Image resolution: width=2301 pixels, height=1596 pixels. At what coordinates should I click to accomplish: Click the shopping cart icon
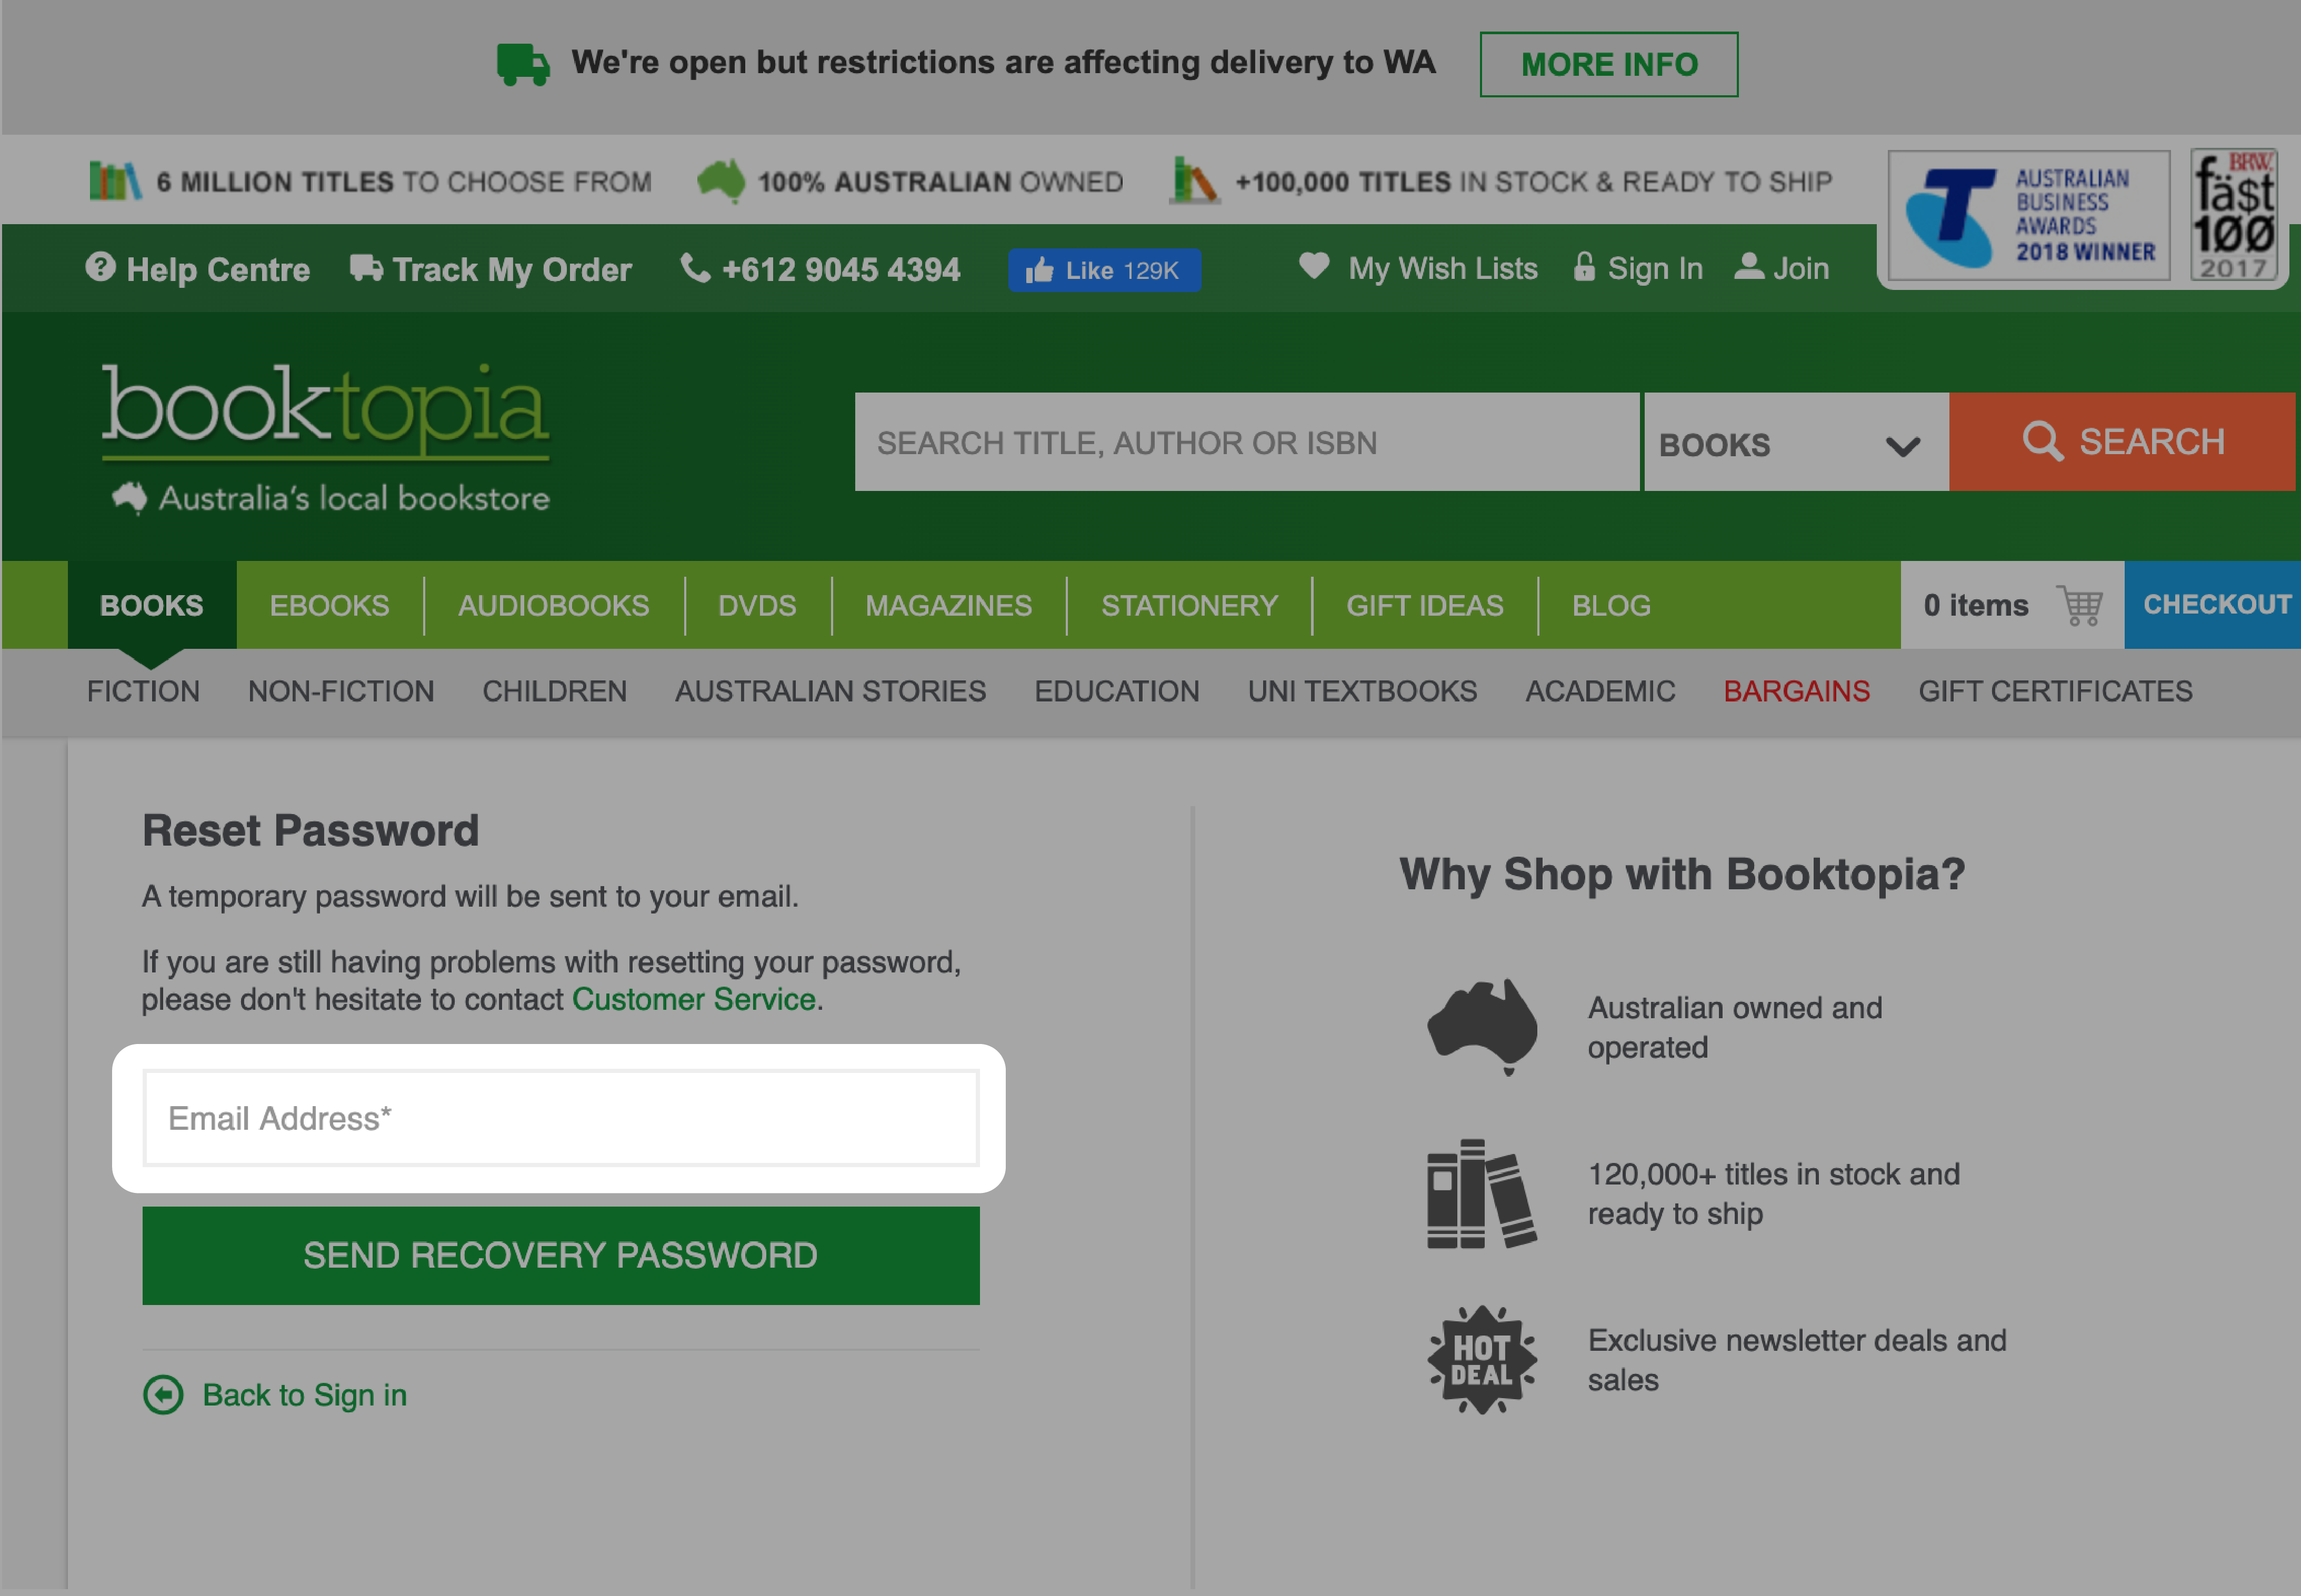[x=2080, y=605]
